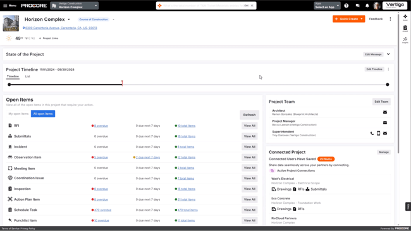
Task: Click the timeline start point
Action: 9,85
